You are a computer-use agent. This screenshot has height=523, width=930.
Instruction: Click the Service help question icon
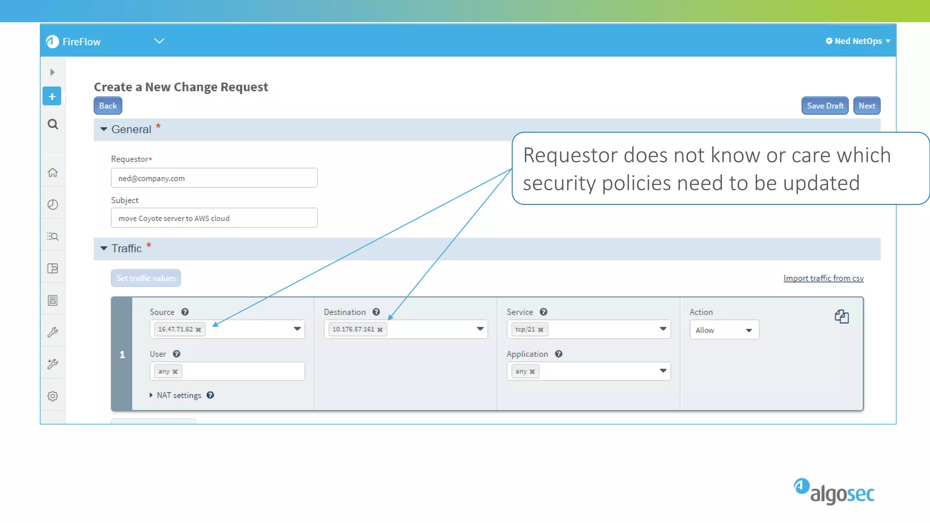coord(544,312)
